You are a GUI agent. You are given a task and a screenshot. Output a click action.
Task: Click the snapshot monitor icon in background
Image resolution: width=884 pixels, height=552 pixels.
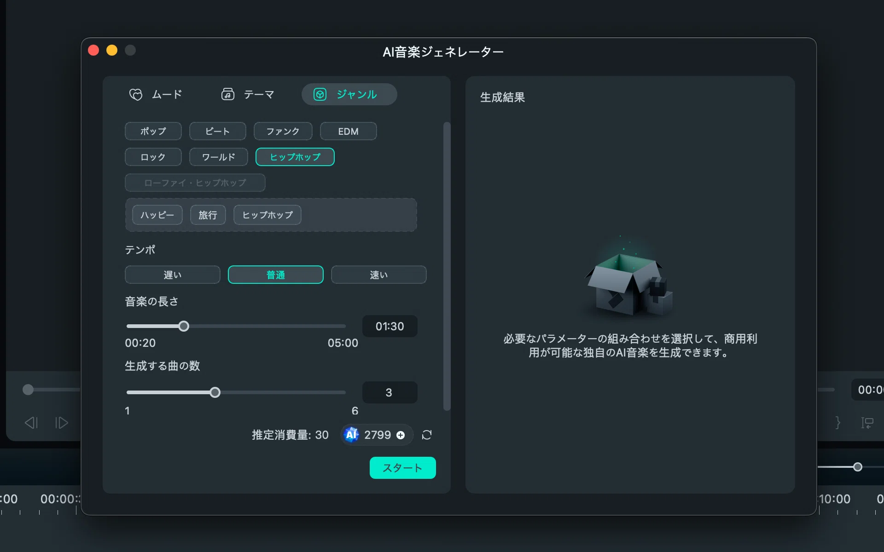pyautogui.click(x=867, y=423)
